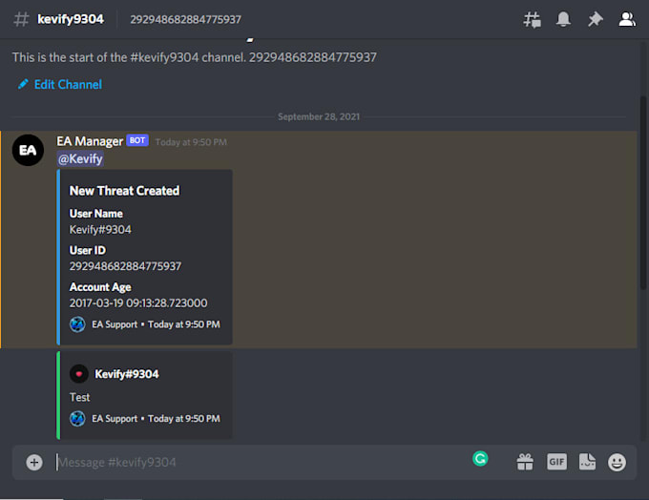Open the Threads icon in channel header
Viewport: 649px width, 500px height.
[532, 19]
